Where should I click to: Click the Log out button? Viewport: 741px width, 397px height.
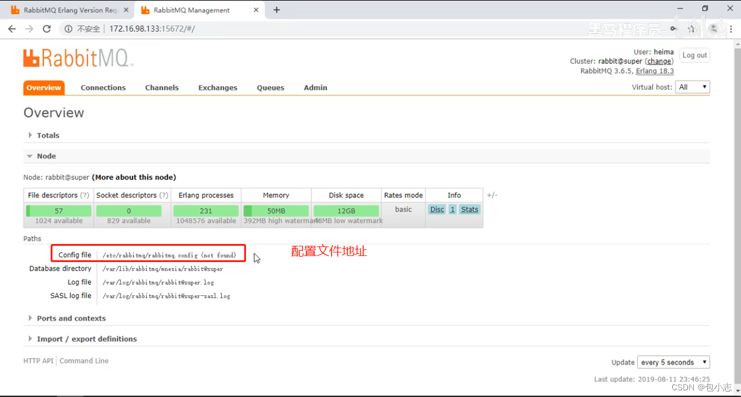[x=695, y=55]
